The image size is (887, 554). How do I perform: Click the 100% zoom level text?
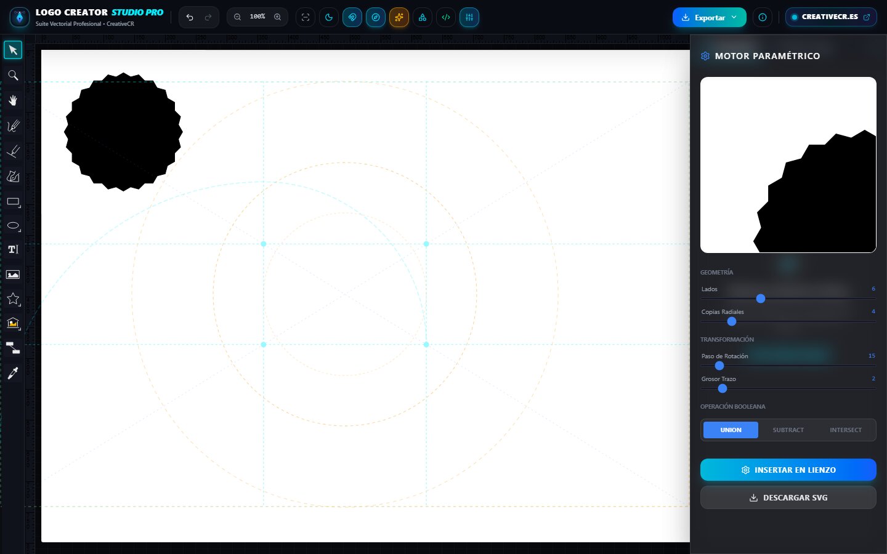(257, 17)
